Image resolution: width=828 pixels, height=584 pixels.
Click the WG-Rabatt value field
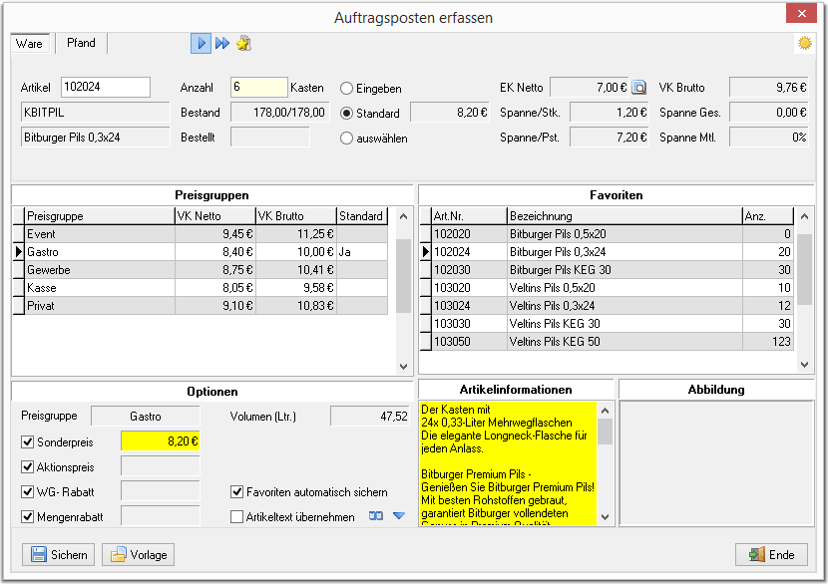161,491
